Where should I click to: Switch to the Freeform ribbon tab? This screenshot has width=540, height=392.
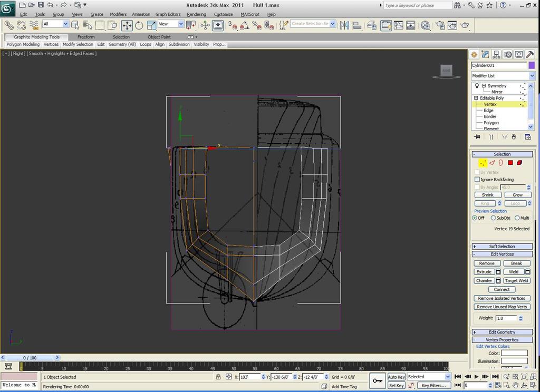click(x=86, y=37)
